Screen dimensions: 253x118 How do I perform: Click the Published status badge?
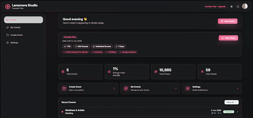(x=229, y=112)
